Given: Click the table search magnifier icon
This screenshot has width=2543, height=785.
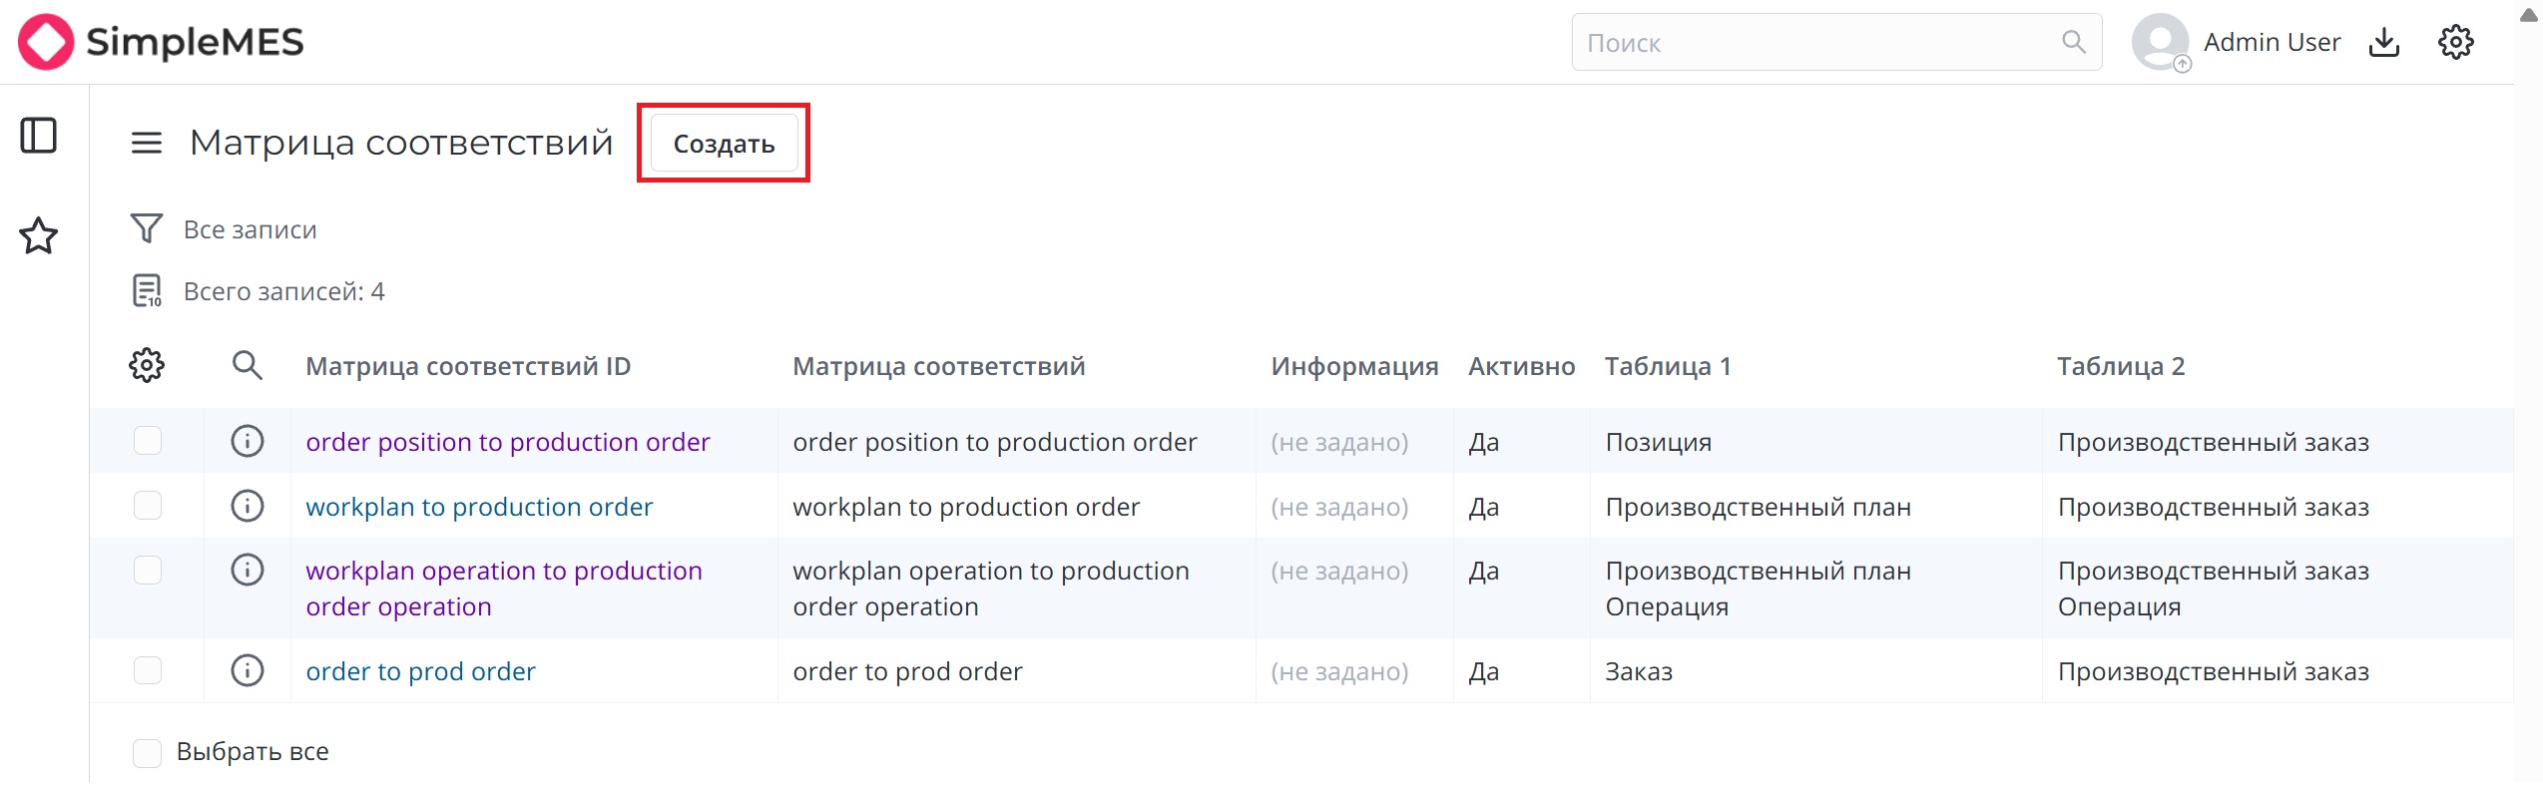Looking at the screenshot, I should click(x=247, y=366).
